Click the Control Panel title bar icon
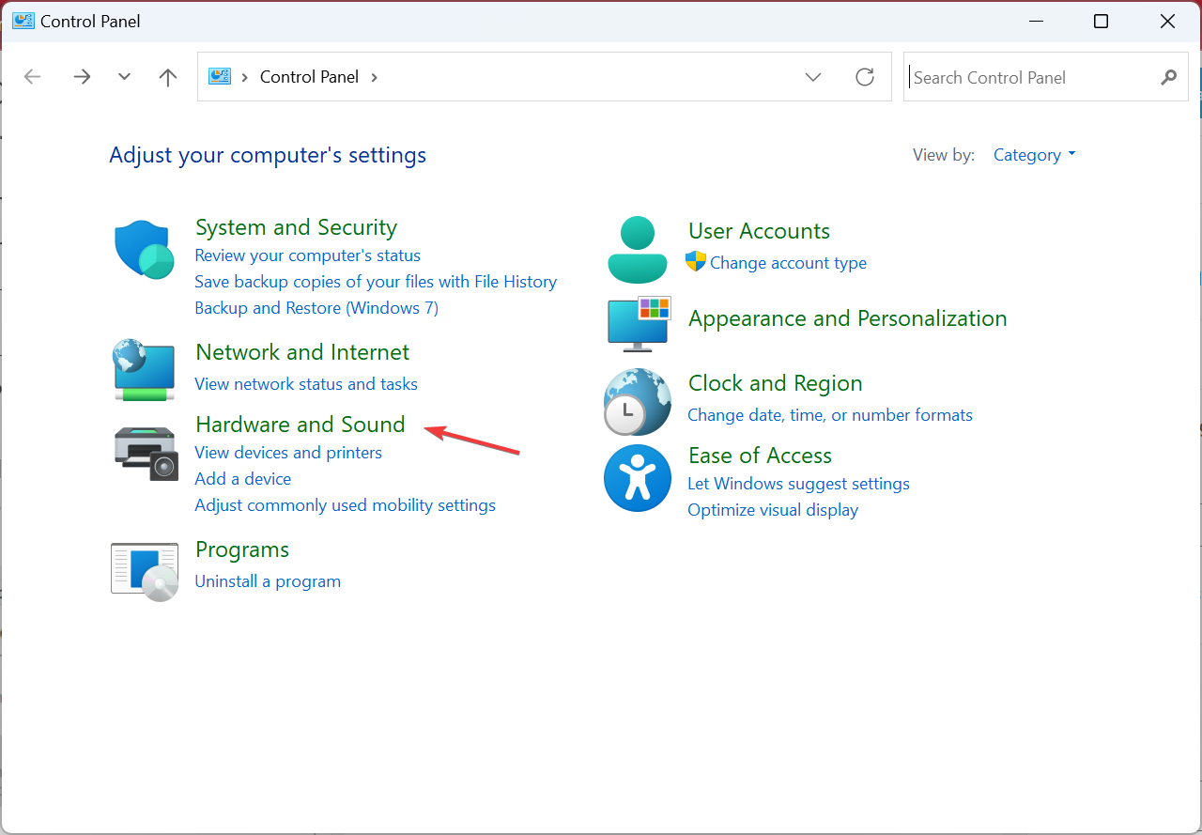The image size is (1202, 835). pos(23,21)
